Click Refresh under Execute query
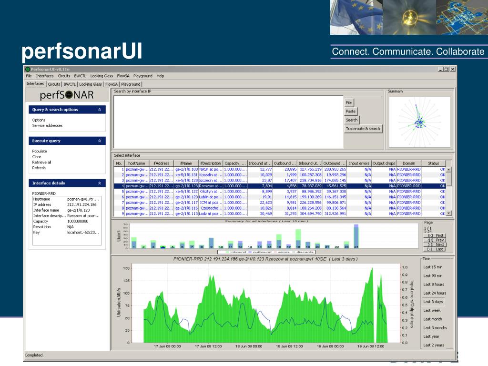Viewport: 488px width, 366px height. click(x=39, y=168)
